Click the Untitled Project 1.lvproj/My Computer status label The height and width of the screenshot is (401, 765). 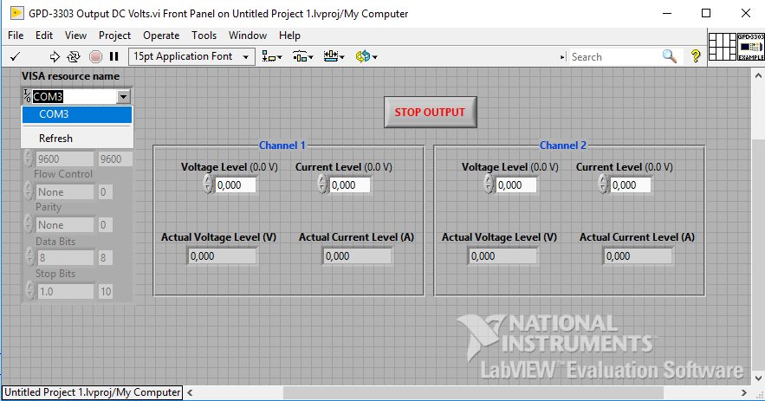pos(92,392)
